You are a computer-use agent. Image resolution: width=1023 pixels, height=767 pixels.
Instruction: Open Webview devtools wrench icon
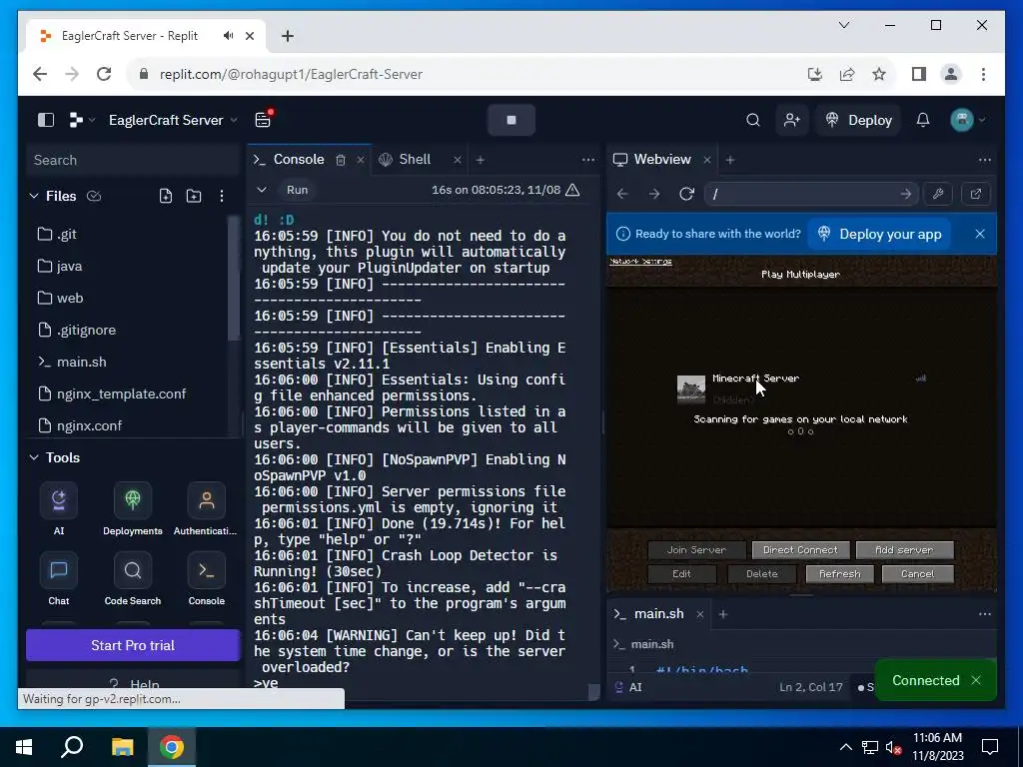(938, 194)
